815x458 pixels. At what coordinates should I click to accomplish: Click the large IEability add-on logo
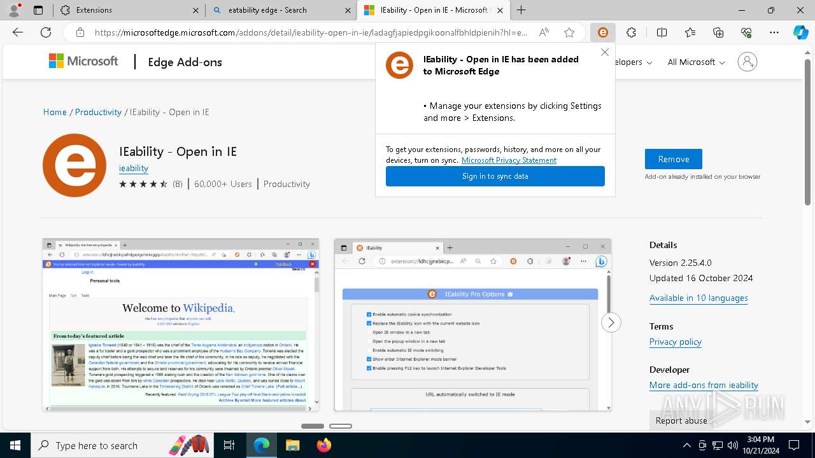coord(74,165)
